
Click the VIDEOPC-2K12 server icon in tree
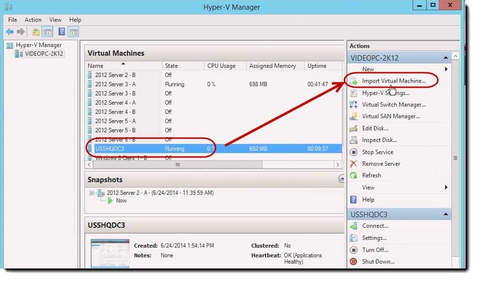[19, 54]
